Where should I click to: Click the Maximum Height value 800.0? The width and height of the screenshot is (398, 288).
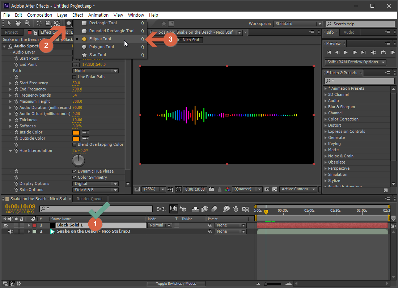point(77,101)
